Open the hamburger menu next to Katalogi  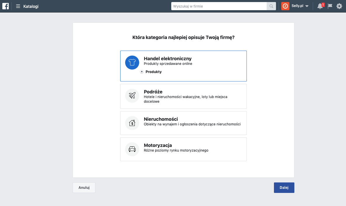(18, 6)
